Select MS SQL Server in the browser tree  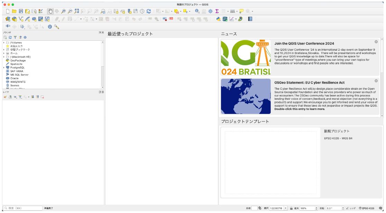(x=19, y=75)
